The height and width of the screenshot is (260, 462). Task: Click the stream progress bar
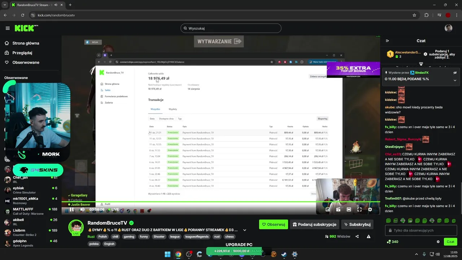tap(221, 201)
